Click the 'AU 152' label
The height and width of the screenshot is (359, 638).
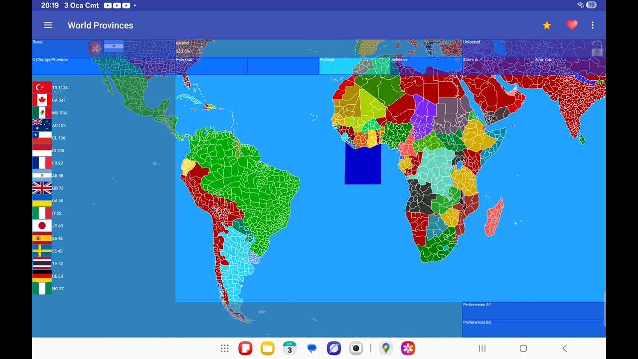pyautogui.click(x=59, y=125)
